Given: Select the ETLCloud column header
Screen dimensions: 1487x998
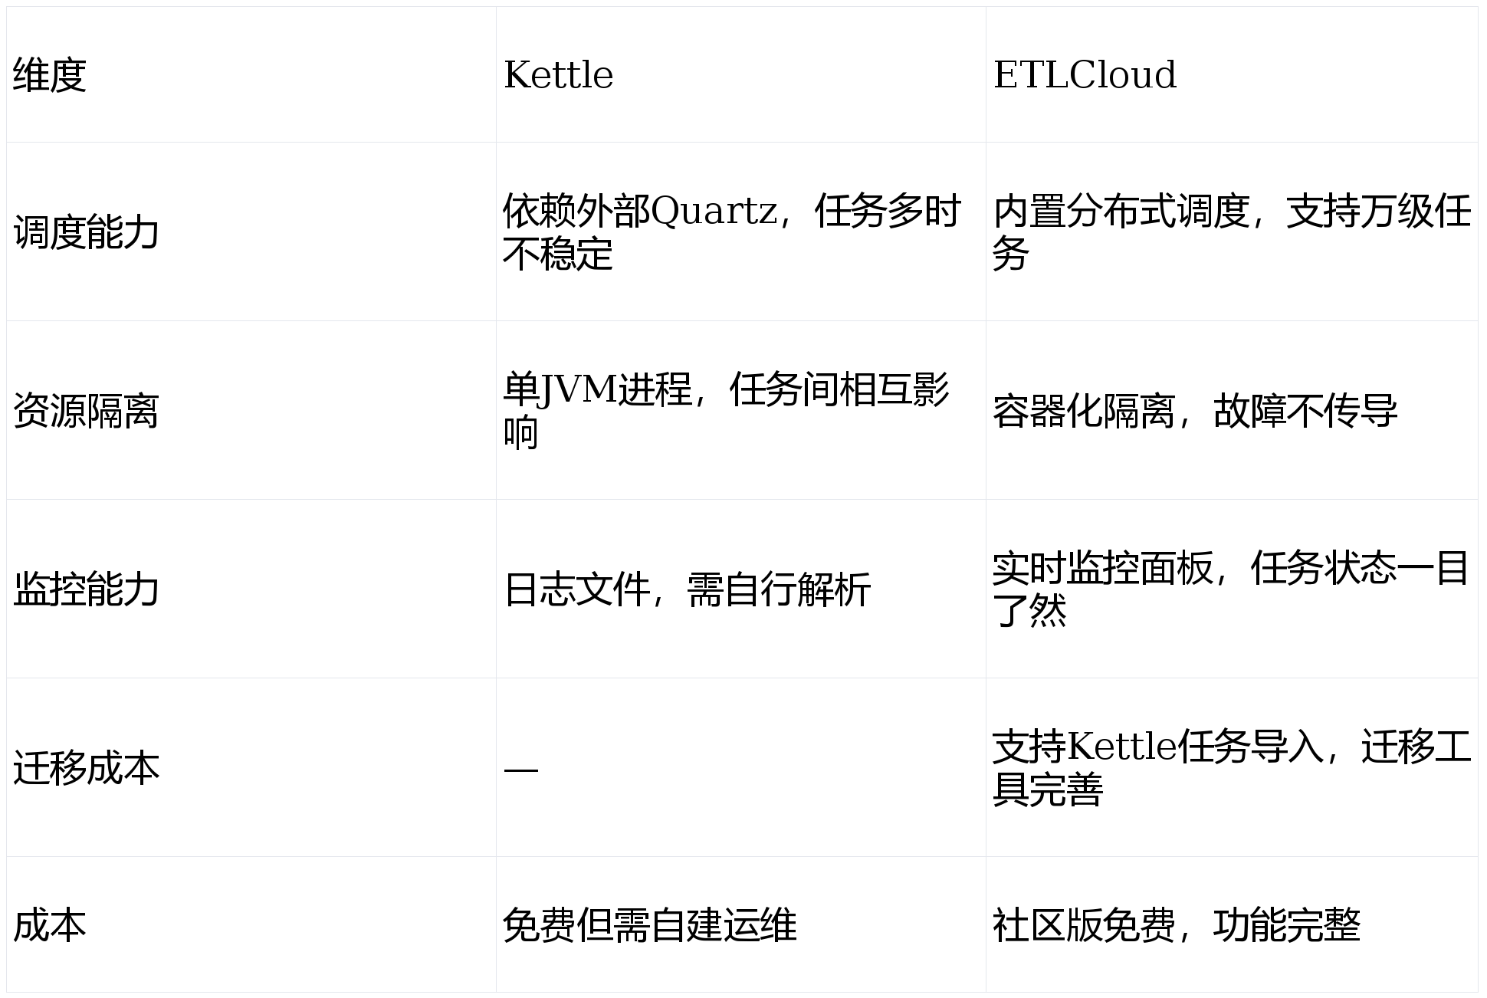Looking at the screenshot, I should [x=1232, y=74].
